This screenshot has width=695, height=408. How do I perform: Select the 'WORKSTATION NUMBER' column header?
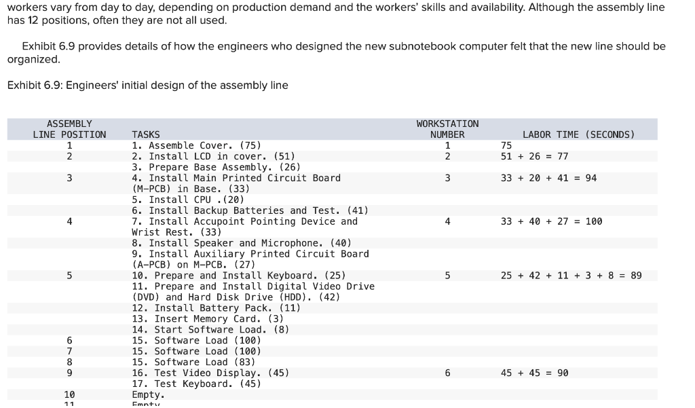point(447,129)
